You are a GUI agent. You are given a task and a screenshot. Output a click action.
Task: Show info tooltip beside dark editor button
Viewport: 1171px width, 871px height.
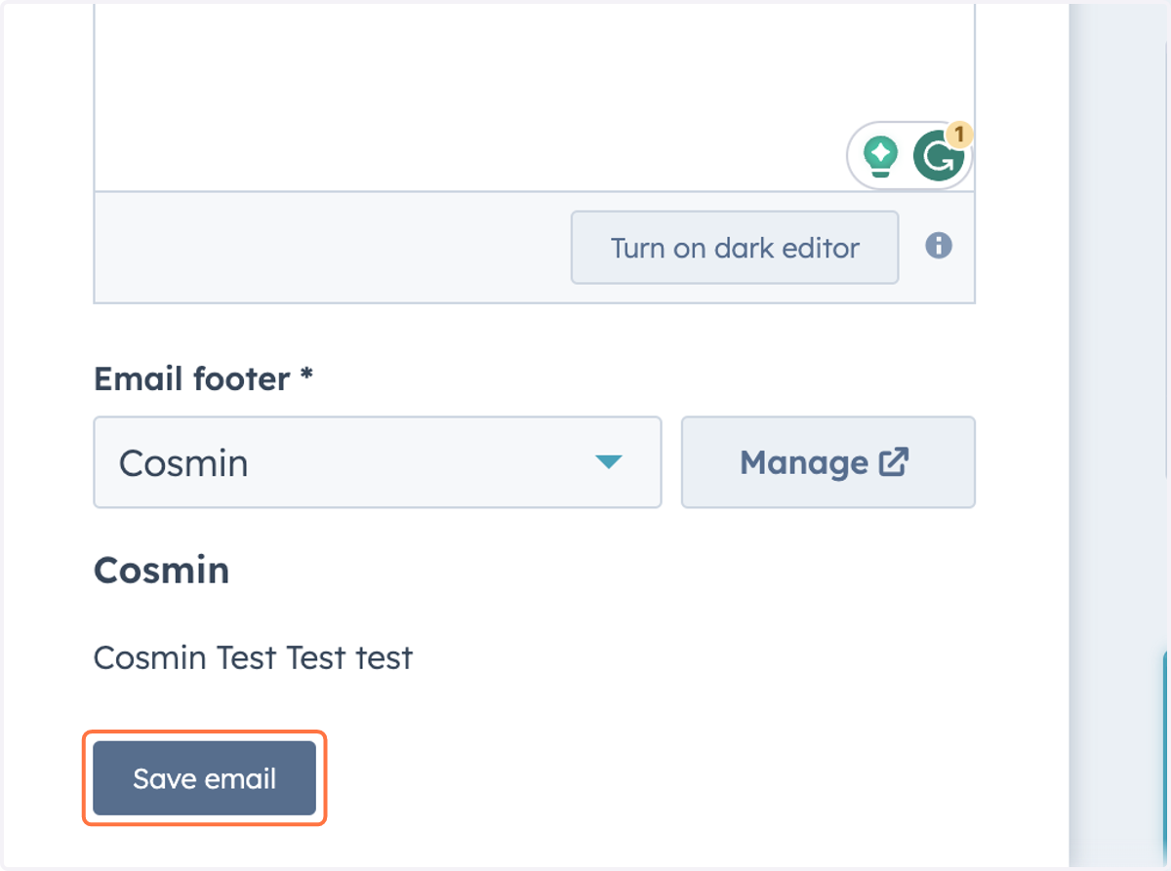938,246
